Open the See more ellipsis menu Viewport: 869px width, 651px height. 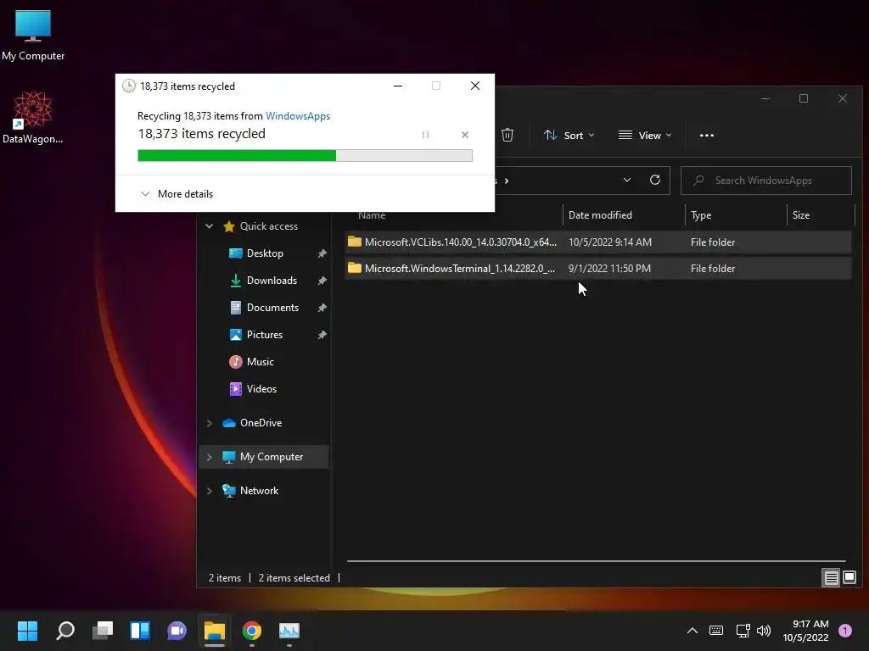[x=707, y=135]
